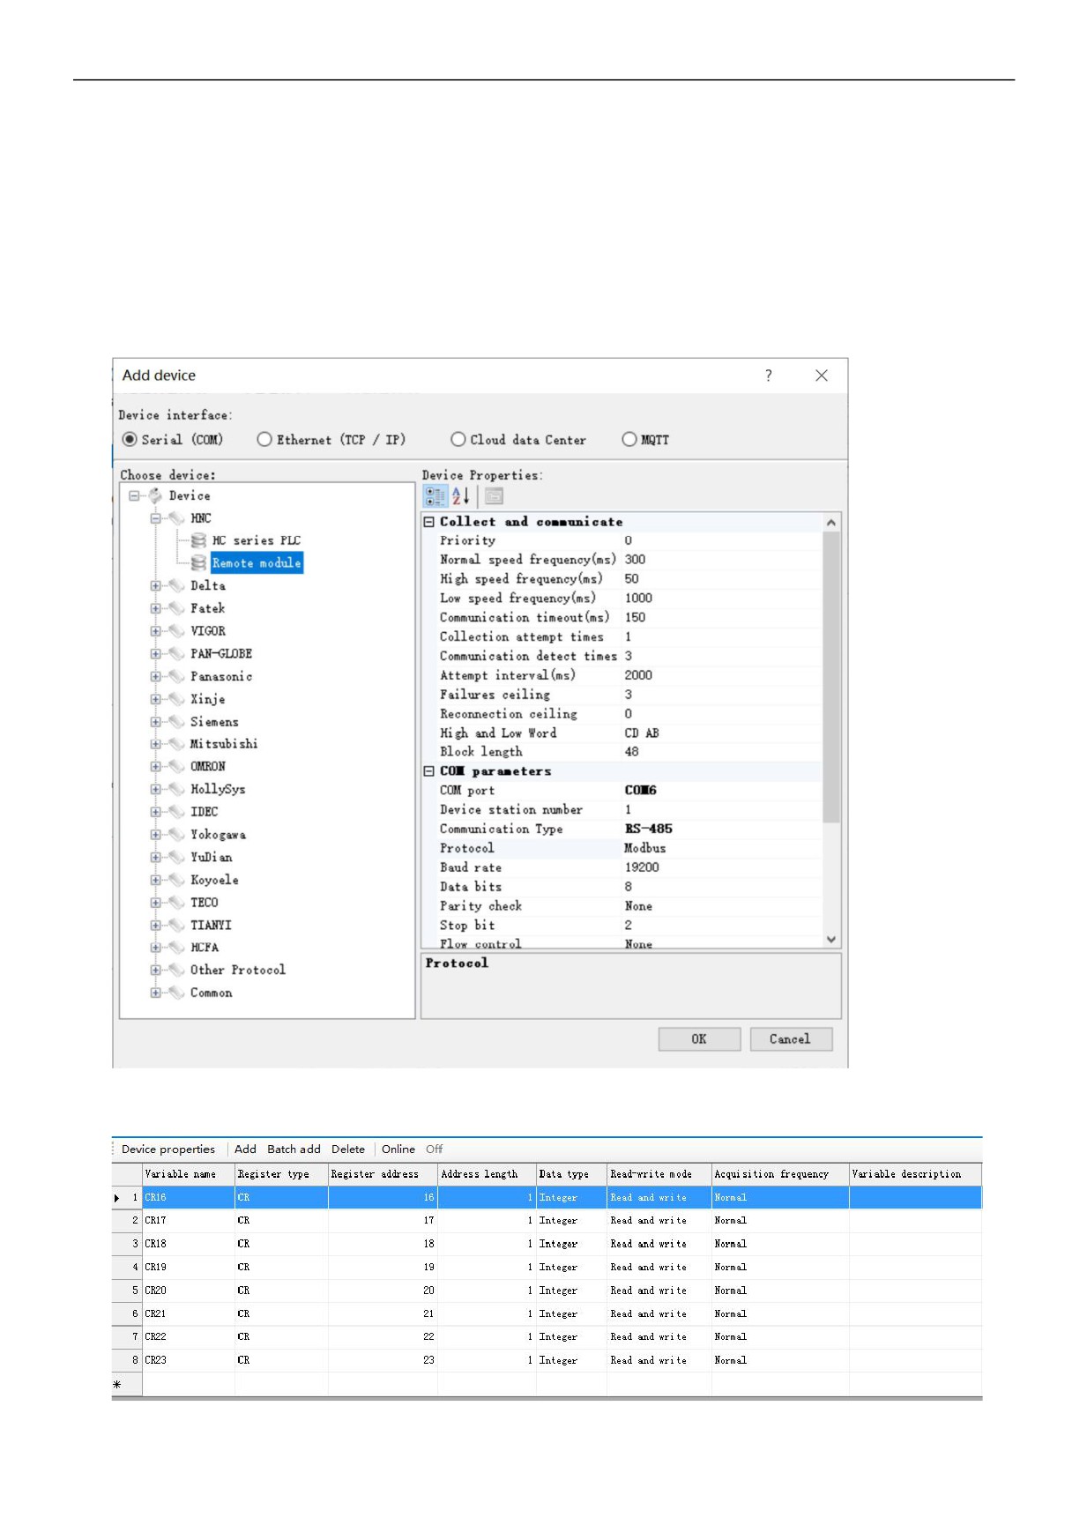Viewport: 1087px width, 1540px height.
Task: Click the Categorized view icon in Device Properties
Action: [x=435, y=496]
